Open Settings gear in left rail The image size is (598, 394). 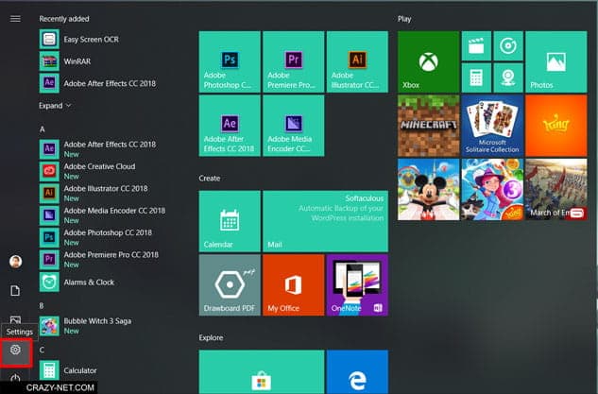coord(15,350)
